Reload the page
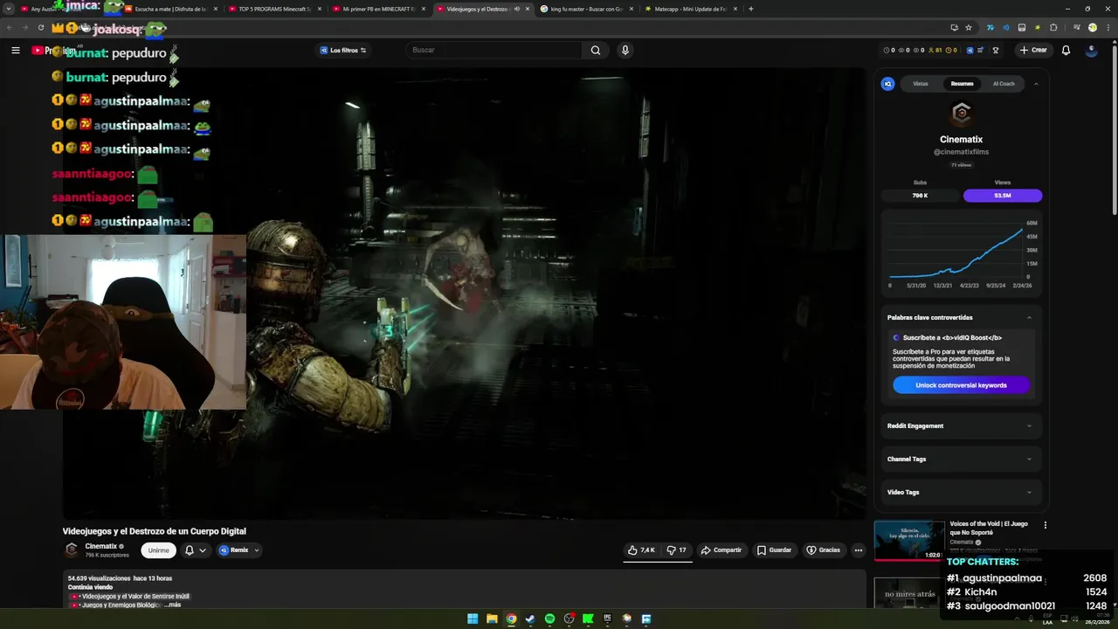This screenshot has height=629, width=1118. click(40, 28)
